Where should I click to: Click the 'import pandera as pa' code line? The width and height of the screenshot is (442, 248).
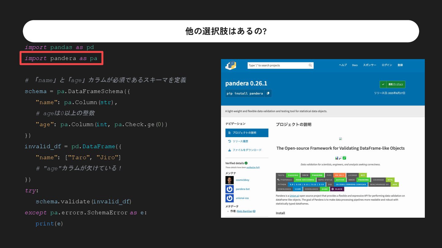(x=61, y=58)
